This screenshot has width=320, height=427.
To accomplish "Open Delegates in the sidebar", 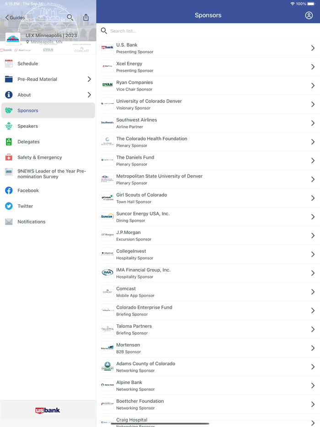I will tap(48, 142).
